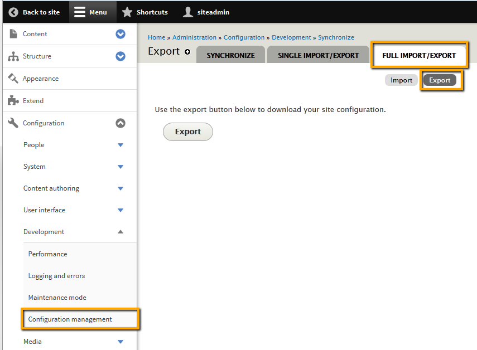
Task: Add Export page to shortcuts icon
Action: pyautogui.click(x=187, y=52)
